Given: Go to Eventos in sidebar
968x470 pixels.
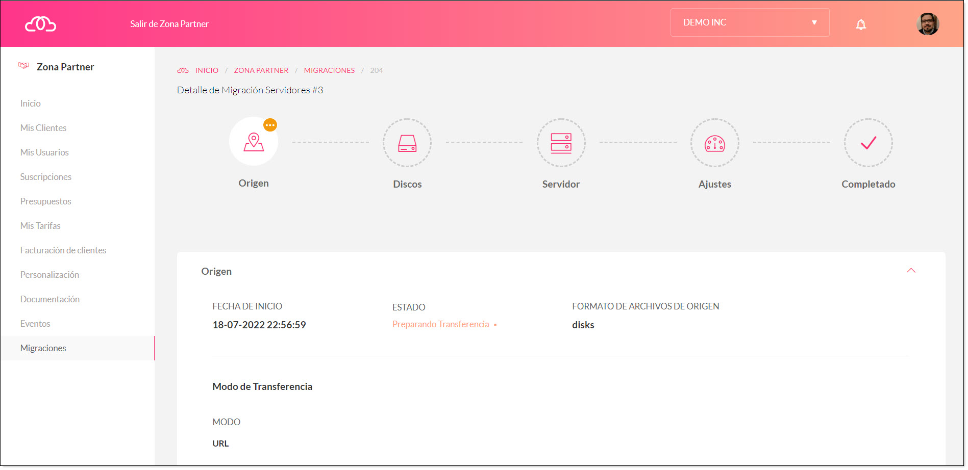Looking at the screenshot, I should [x=35, y=324].
